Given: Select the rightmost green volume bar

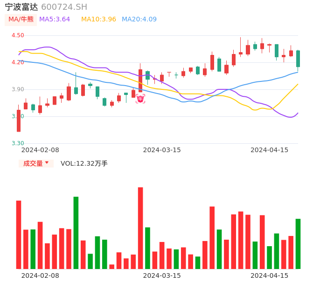Looking at the screenshot, I should [x=298, y=244].
